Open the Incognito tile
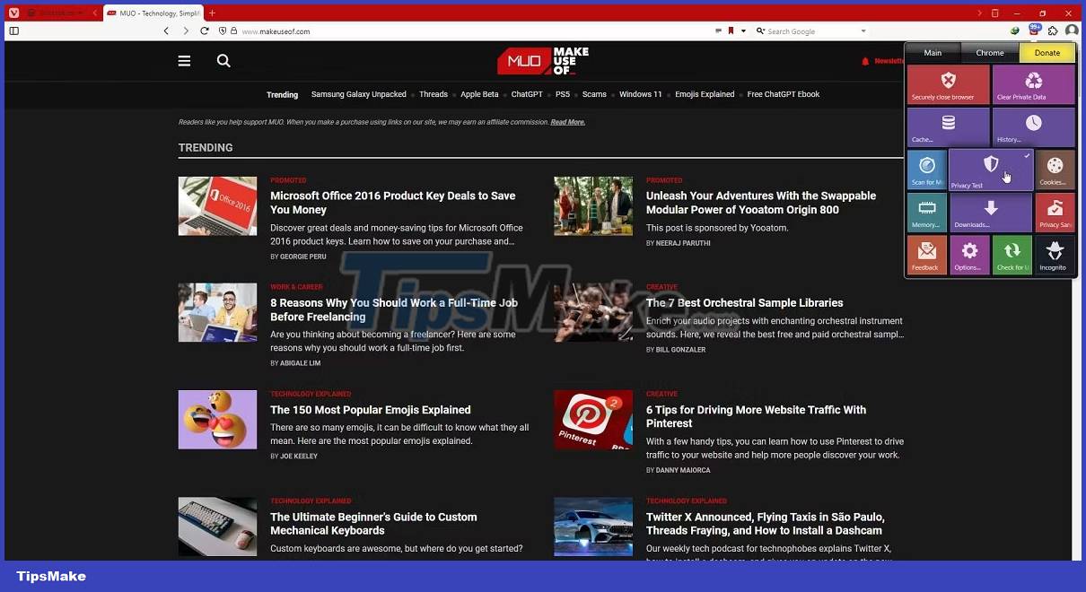The image size is (1086, 592). point(1054,255)
